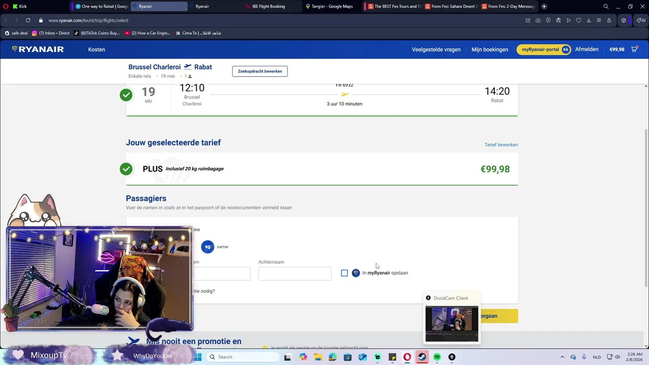Viewport: 649px width, 365px height.
Task: Open the 'Inbox • Direct' Instagram bookmark
Action: point(51,33)
